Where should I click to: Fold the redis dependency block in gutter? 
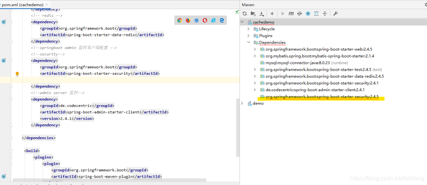[11, 22]
